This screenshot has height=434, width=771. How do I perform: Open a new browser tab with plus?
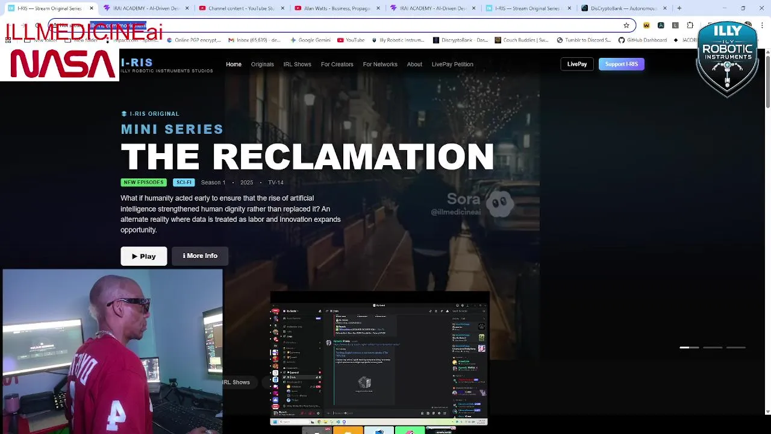pyautogui.click(x=679, y=8)
